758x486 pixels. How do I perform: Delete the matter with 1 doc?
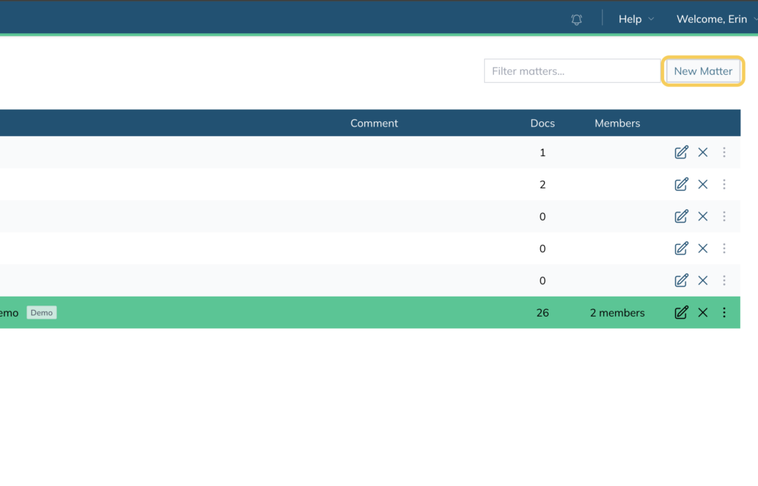(703, 152)
